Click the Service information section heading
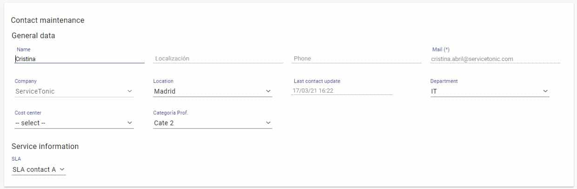This screenshot has height=189, width=577. [x=45, y=146]
